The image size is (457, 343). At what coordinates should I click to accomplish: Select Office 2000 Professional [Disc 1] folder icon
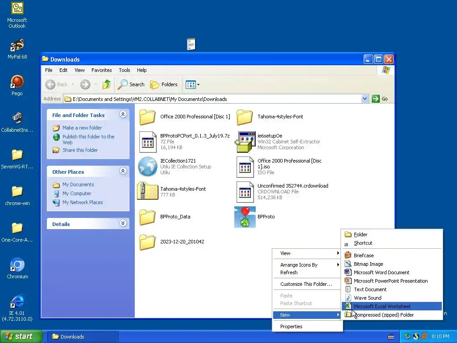[x=147, y=117]
